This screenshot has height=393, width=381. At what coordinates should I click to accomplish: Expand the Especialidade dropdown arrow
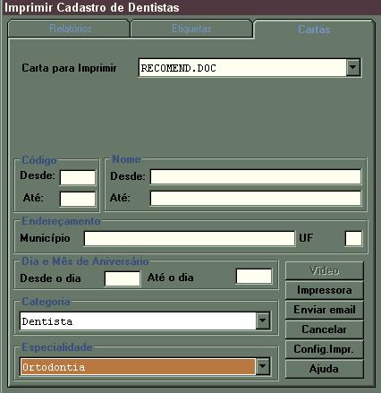click(263, 366)
